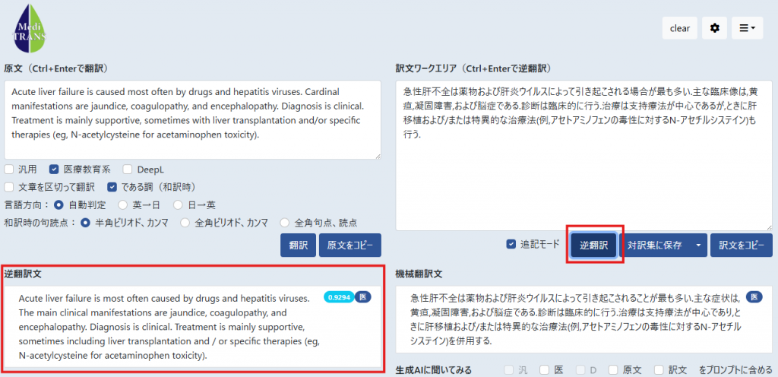Uncheck the 医療教育系 checkbox
This screenshot has width=778, height=377.
(54, 169)
